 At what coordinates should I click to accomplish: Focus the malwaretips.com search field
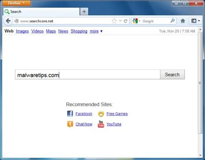[x=88, y=74]
